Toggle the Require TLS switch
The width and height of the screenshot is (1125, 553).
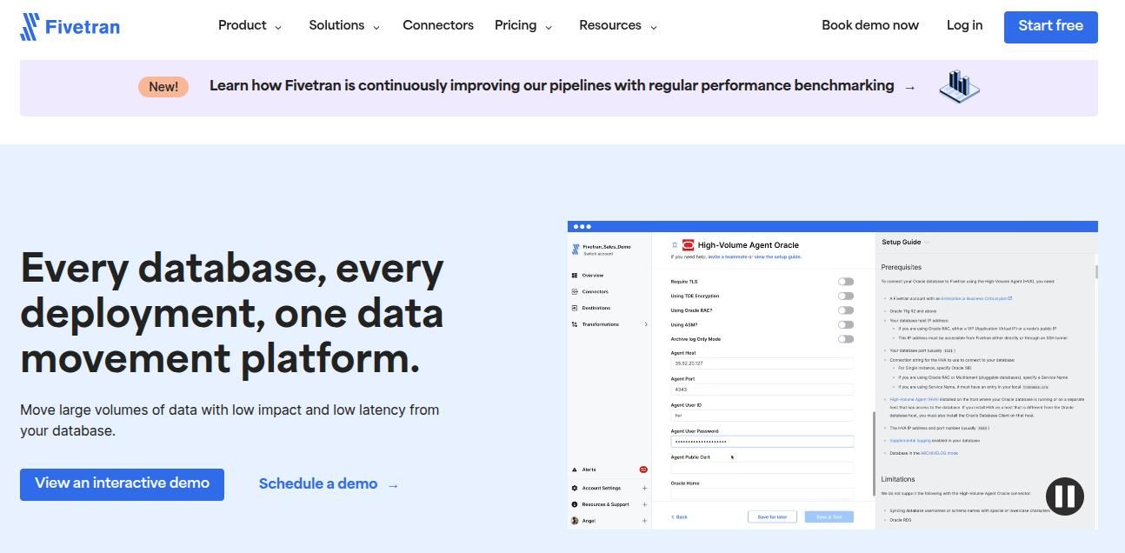coord(846,282)
